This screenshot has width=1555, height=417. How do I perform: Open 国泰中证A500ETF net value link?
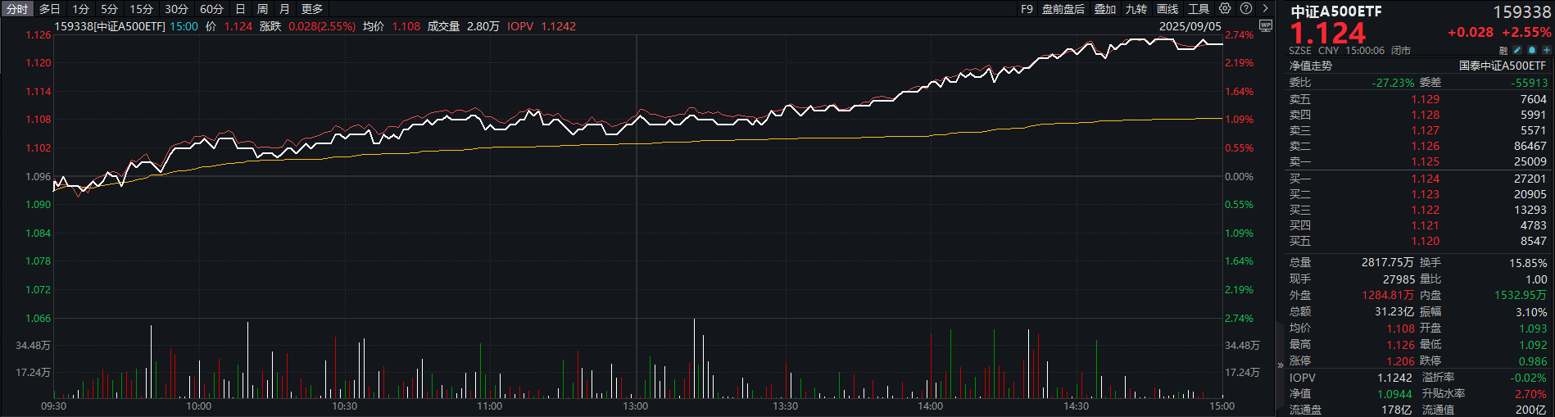click(1502, 66)
